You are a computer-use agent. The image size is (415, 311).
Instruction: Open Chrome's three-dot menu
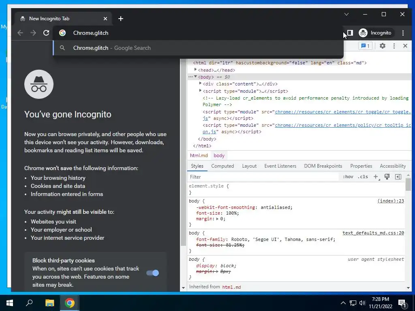pos(403,33)
